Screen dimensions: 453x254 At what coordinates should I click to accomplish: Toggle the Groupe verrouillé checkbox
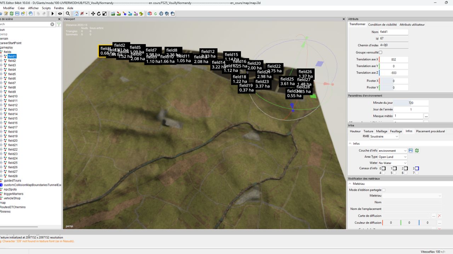tap(381, 53)
